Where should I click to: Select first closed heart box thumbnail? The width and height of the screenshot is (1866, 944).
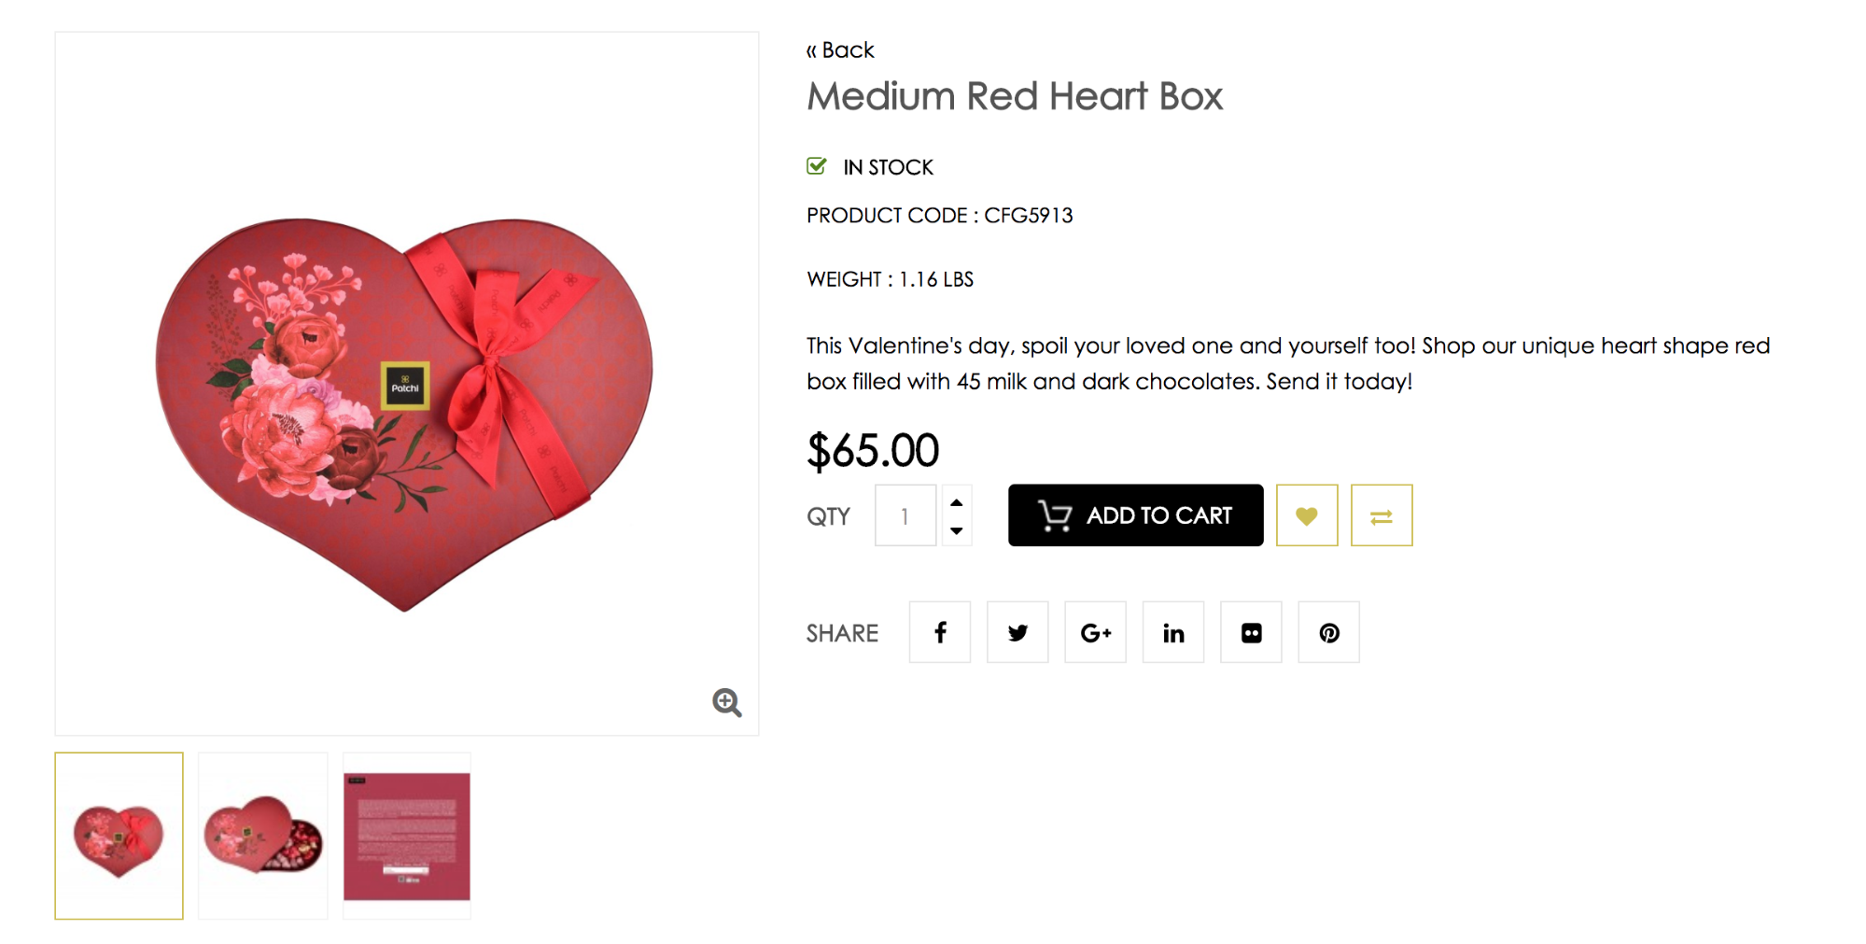(119, 836)
